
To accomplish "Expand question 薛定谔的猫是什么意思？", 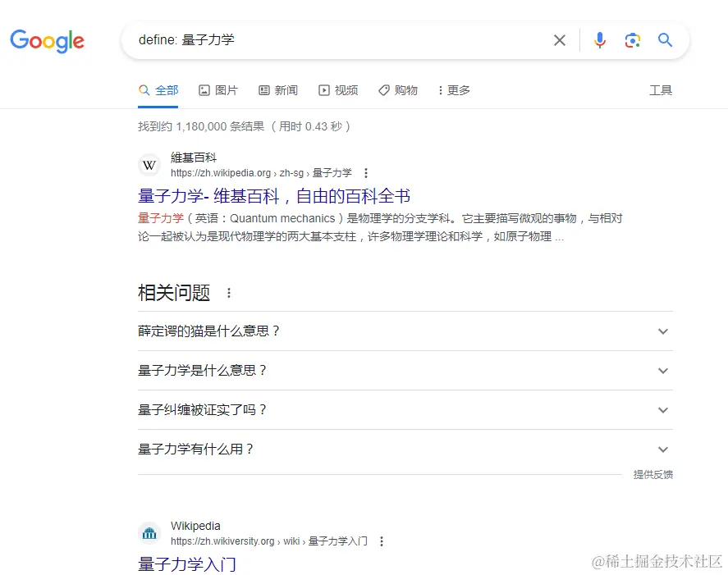I will [x=405, y=331].
